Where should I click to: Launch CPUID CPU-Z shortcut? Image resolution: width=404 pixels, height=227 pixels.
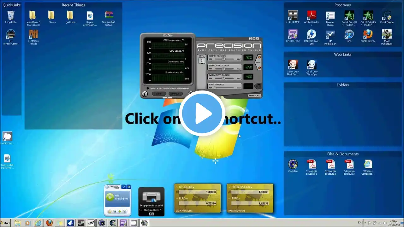[x=293, y=36]
